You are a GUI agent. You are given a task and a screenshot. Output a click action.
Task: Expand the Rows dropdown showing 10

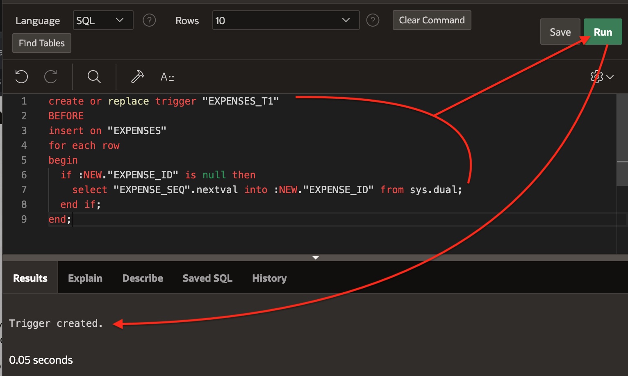click(x=286, y=20)
